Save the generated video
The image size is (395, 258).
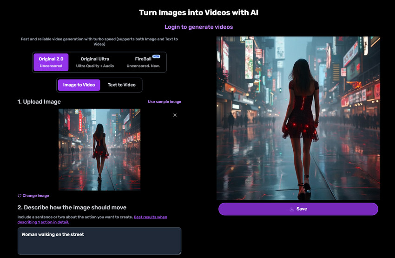point(298,209)
